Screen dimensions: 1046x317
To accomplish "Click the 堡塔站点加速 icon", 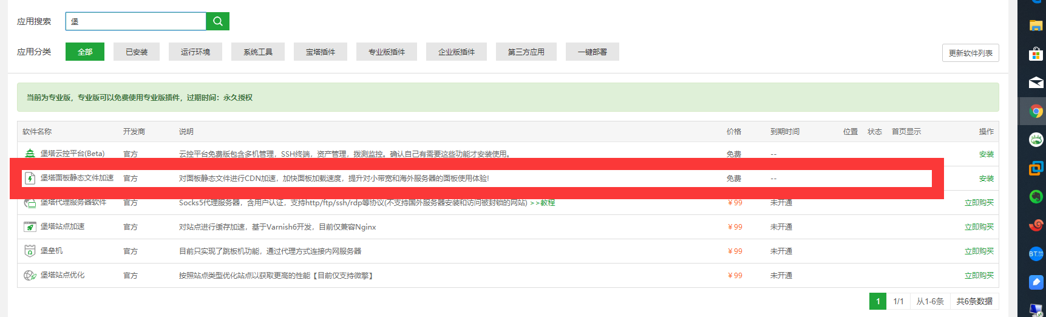I will tap(30, 227).
